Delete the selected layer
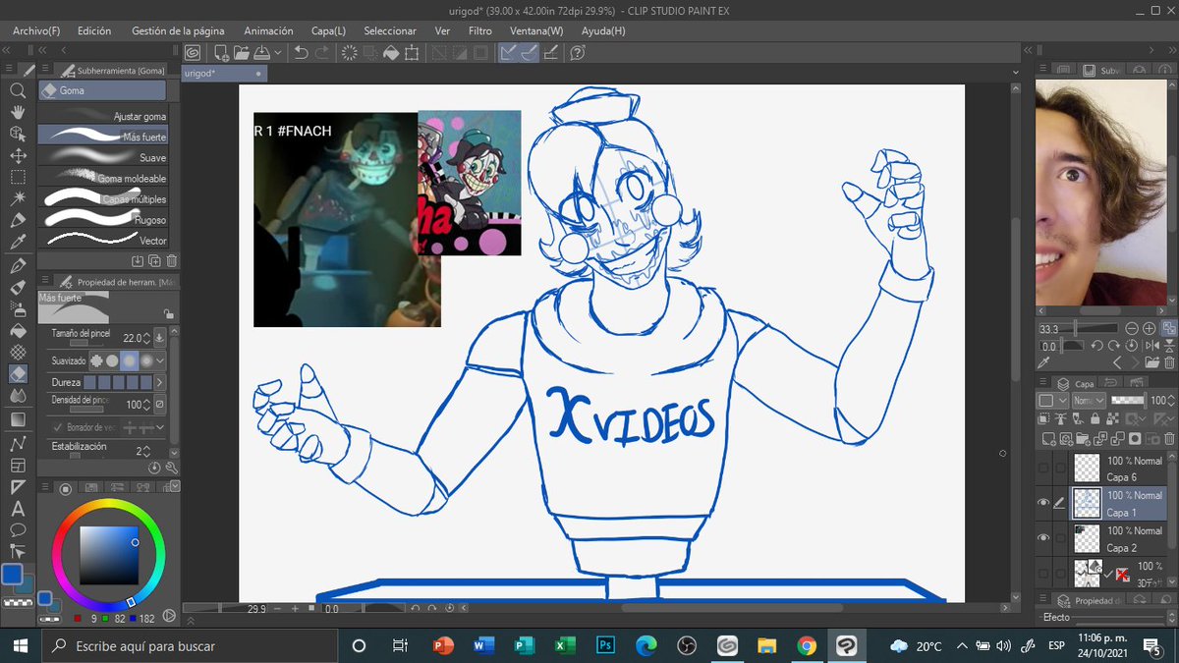The width and height of the screenshot is (1179, 663). tap(1169, 438)
